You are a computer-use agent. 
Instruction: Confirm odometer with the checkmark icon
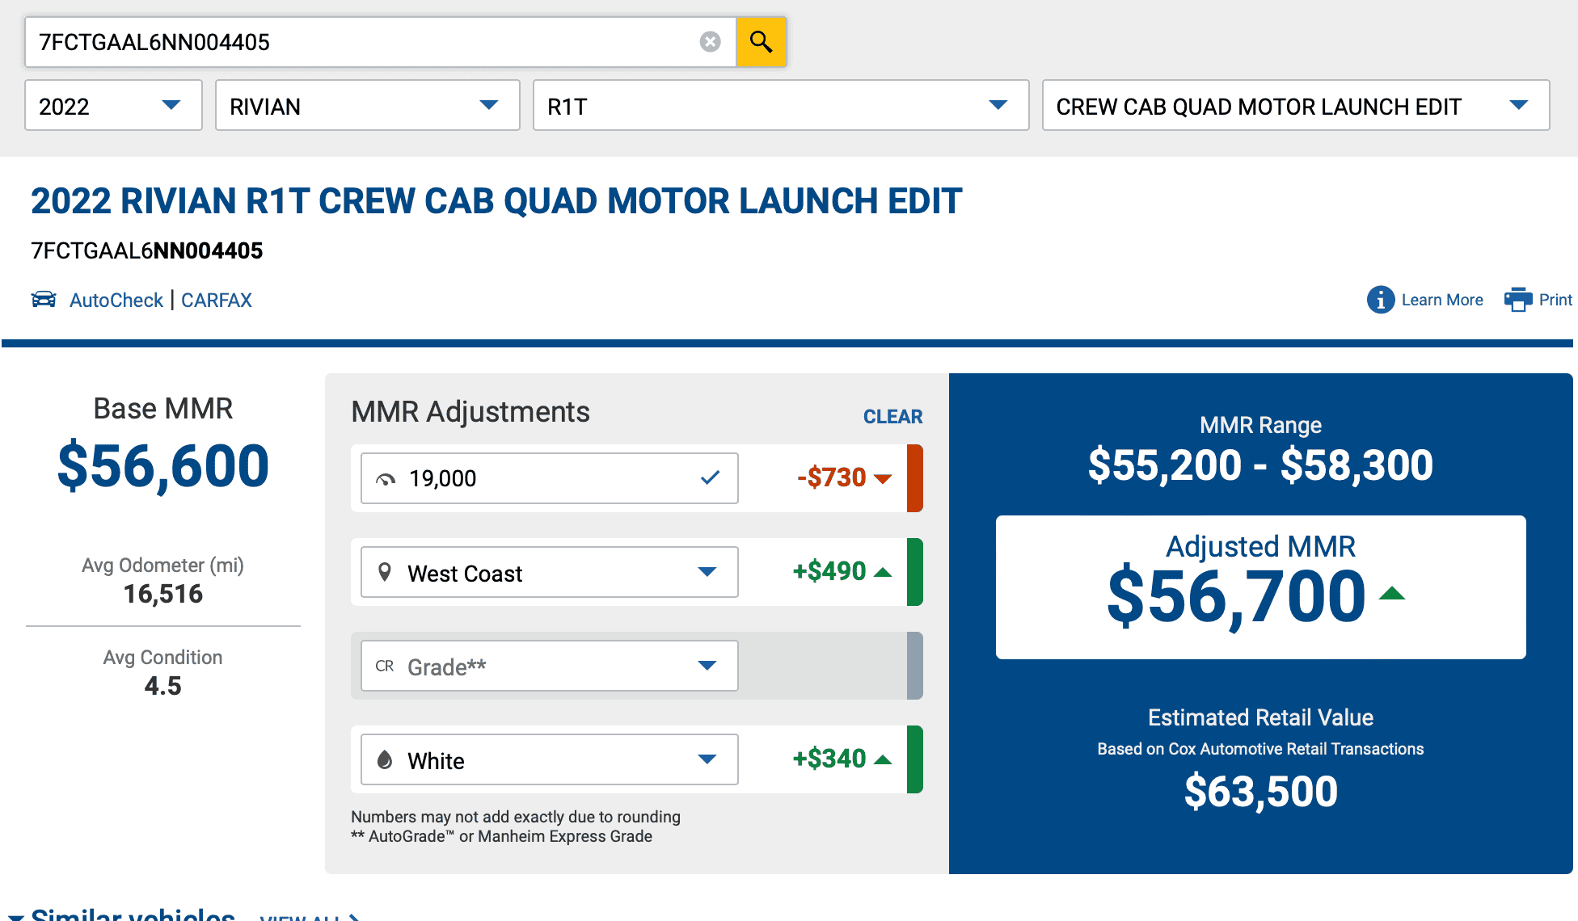point(710,477)
